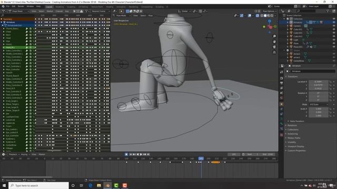
Task: Toggle perspective/orthographic grid icon
Action: pyautogui.click(x=274, y=52)
